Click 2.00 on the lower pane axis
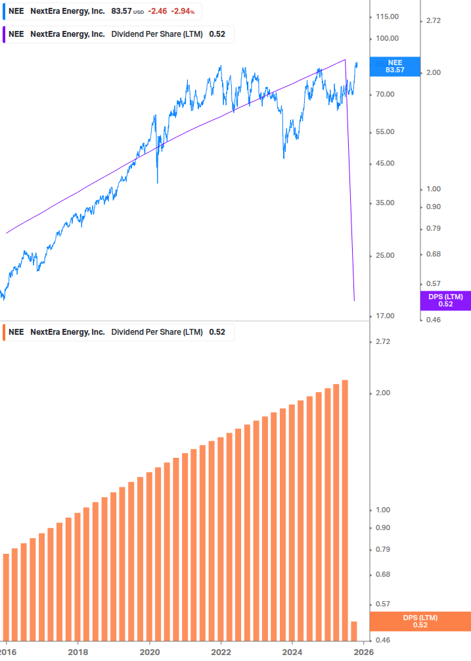The height and width of the screenshot is (661, 471). pyautogui.click(x=383, y=393)
